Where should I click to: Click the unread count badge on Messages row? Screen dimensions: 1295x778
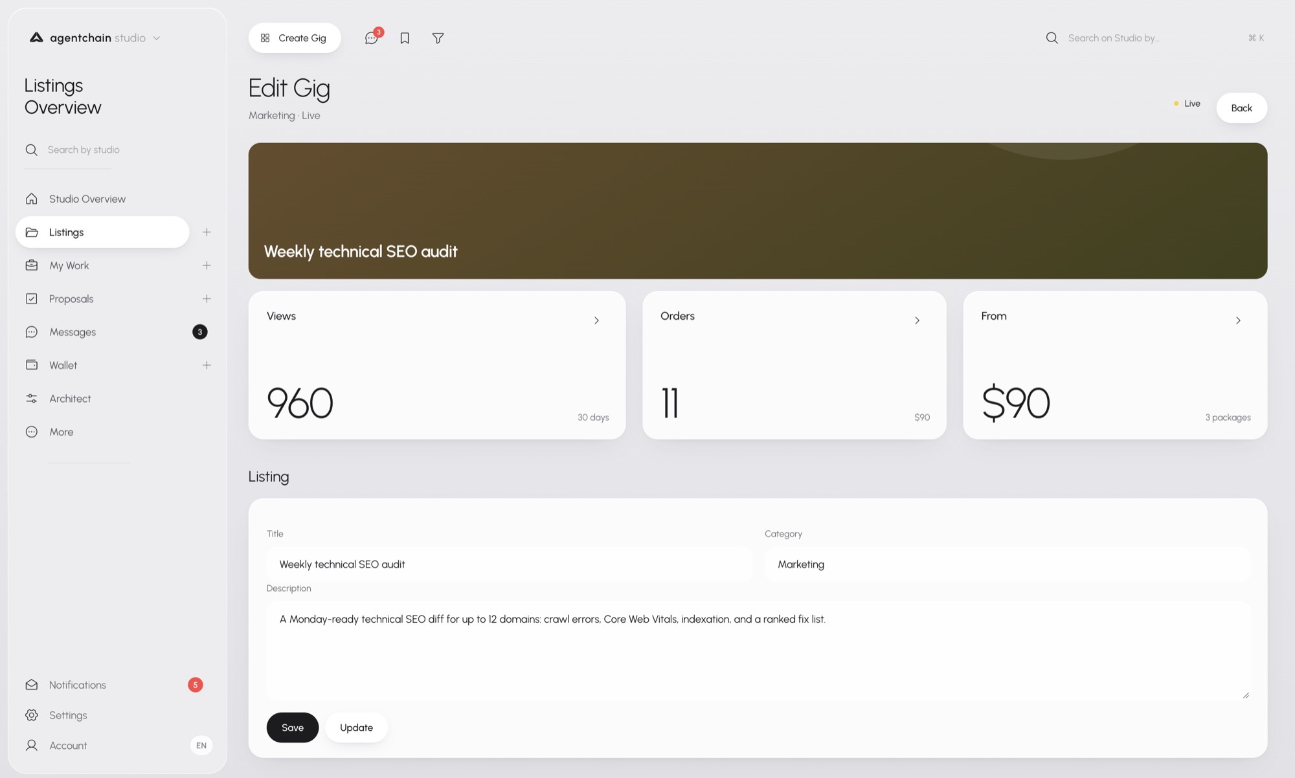[200, 332]
